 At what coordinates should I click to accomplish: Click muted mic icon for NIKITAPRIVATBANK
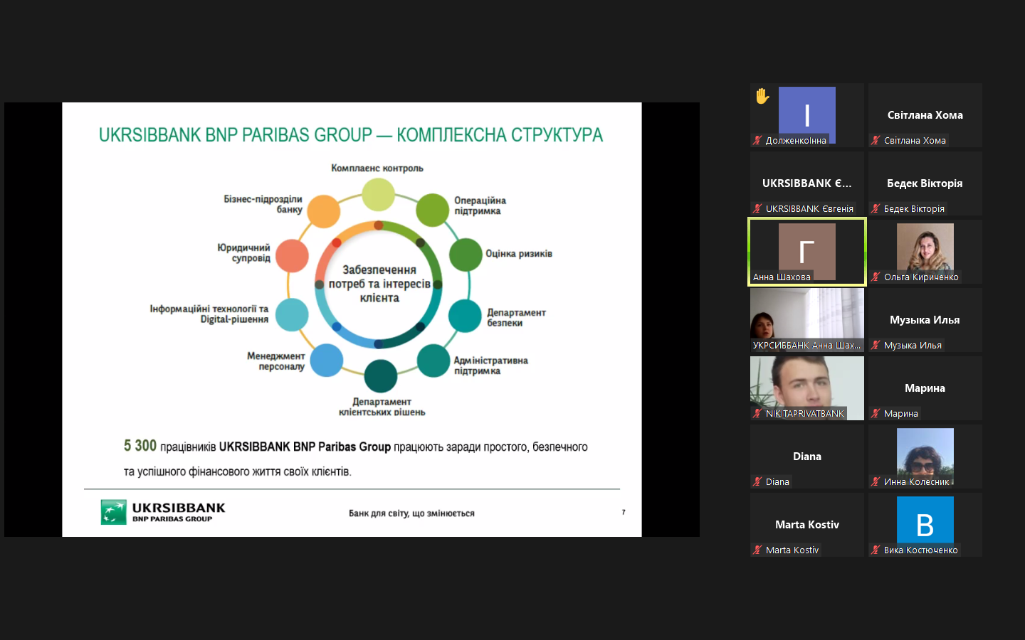click(x=757, y=414)
